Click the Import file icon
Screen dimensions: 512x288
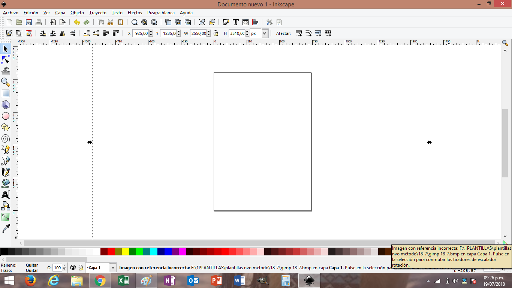pos(53,22)
